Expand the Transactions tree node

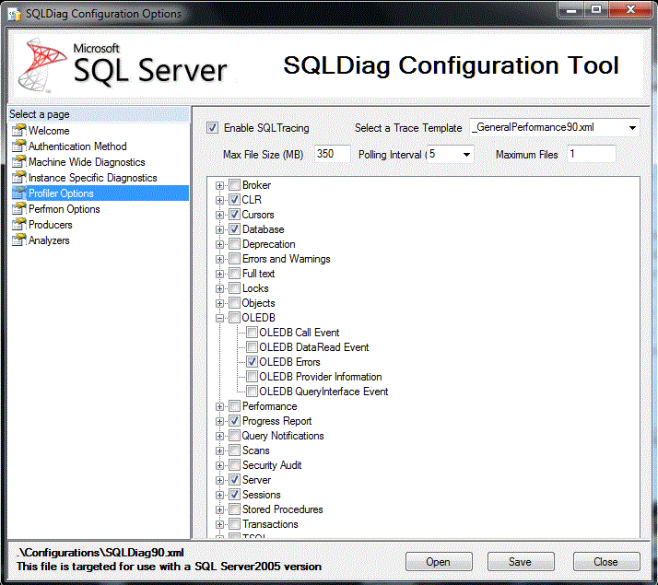219,524
